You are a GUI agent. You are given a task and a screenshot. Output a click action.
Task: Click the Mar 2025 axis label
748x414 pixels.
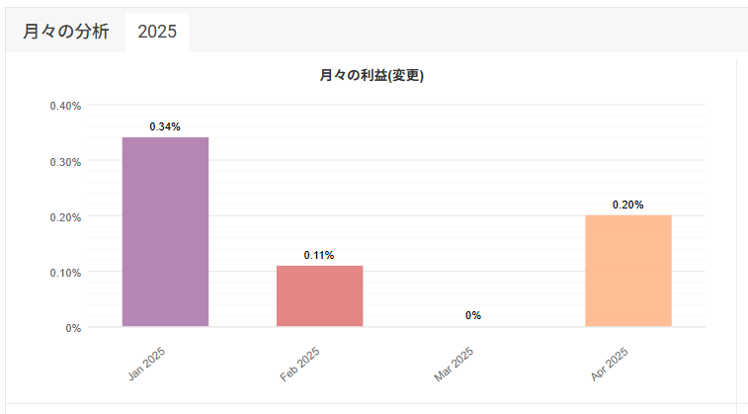point(454,365)
